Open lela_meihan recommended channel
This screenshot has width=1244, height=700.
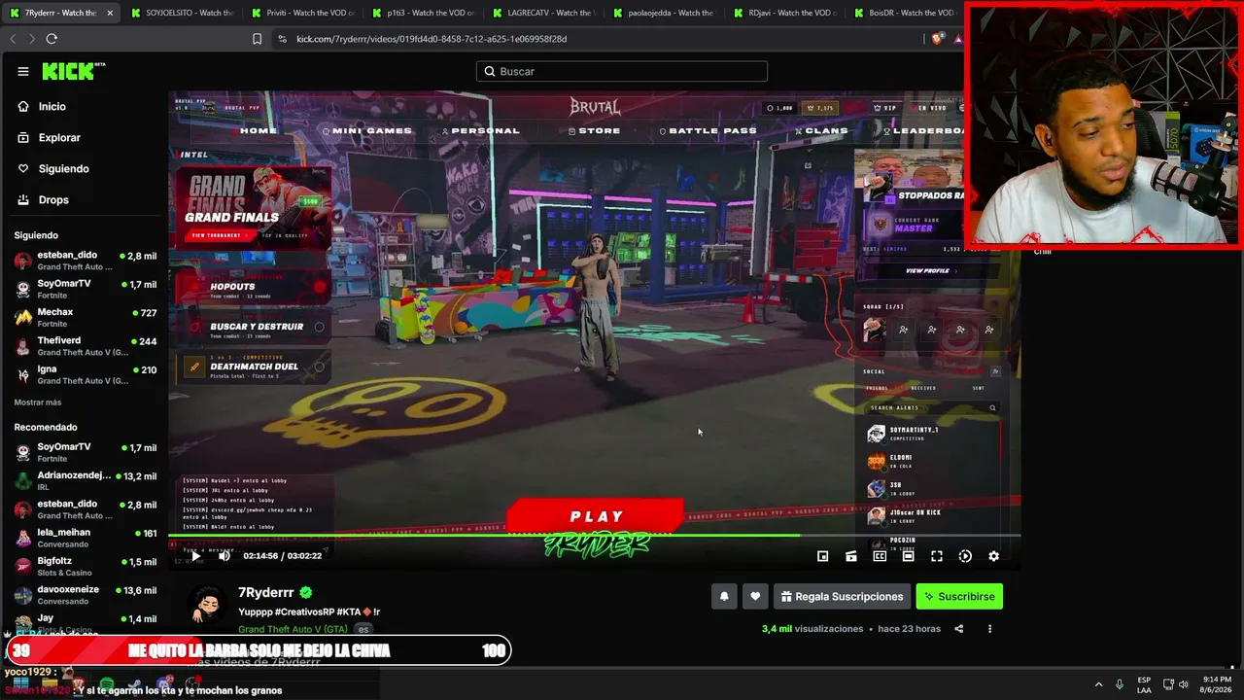coord(86,538)
